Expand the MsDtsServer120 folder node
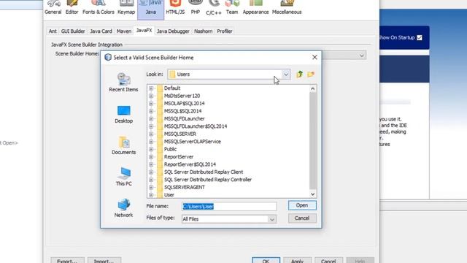Viewport: 467px width, 263px height. click(151, 96)
